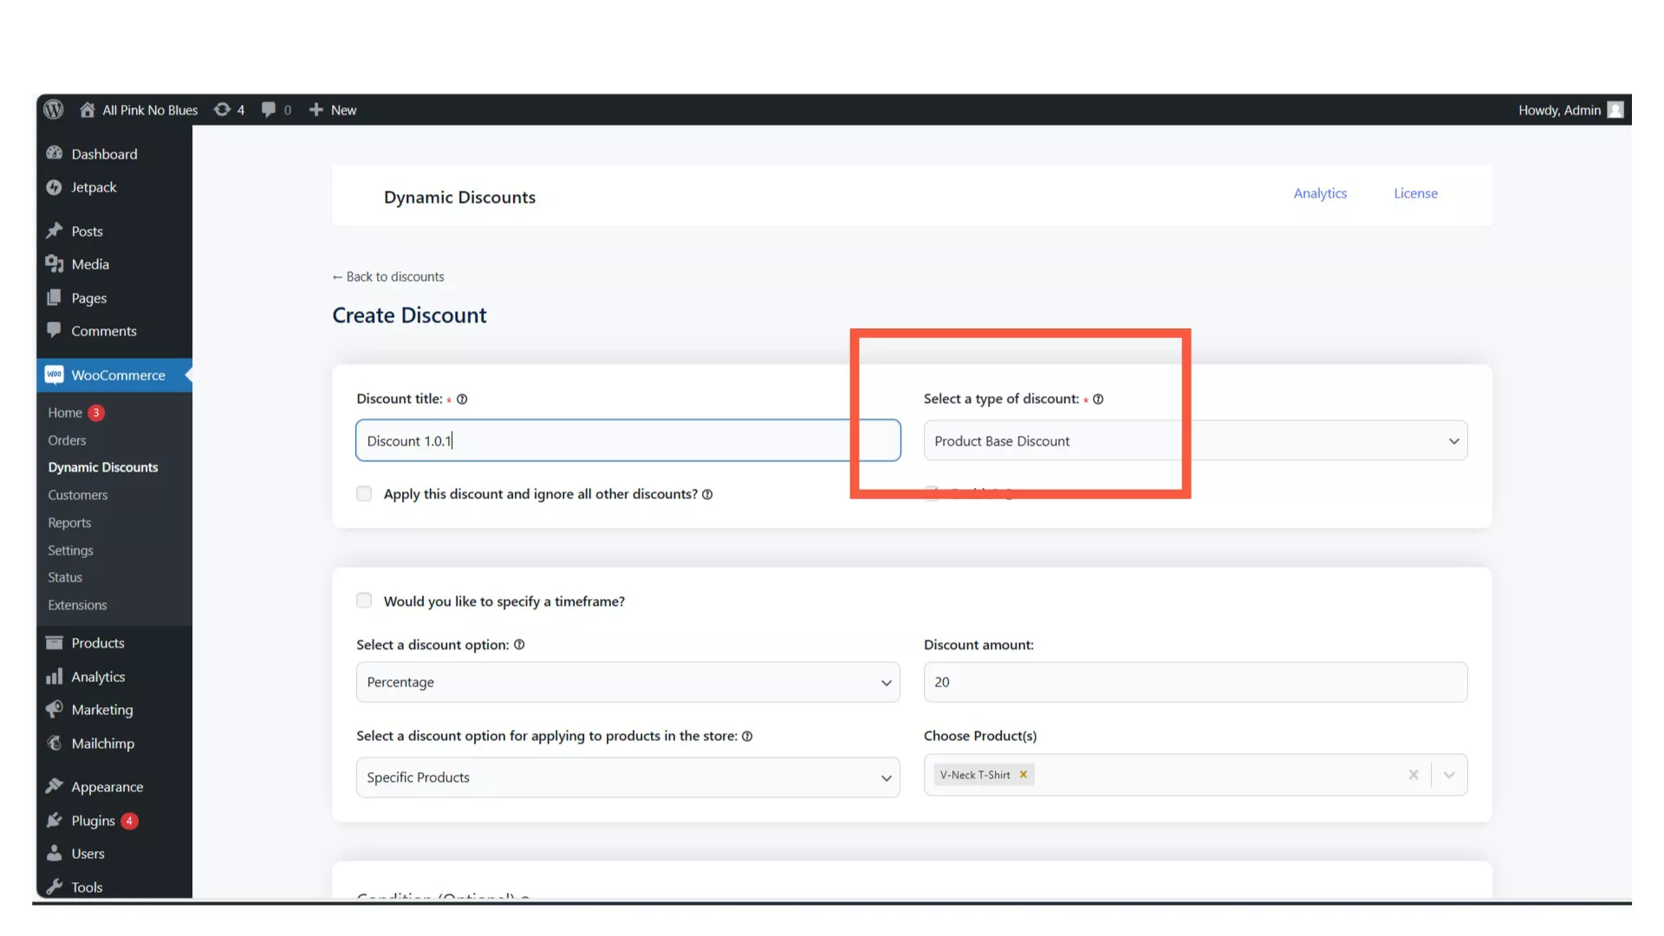This screenshot has height=936, width=1664.
Task: Click the info icon next to Discount title
Action: (463, 398)
